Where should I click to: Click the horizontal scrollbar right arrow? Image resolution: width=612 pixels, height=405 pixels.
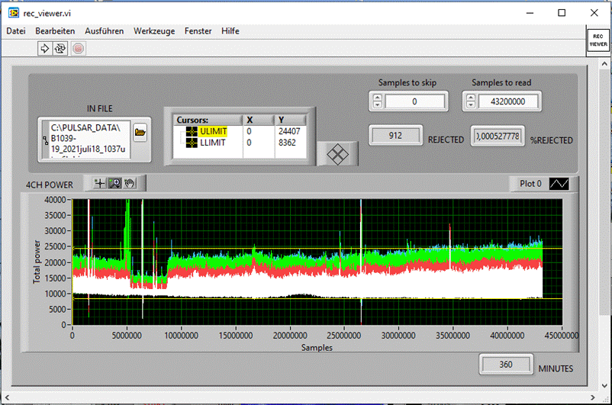(593, 397)
